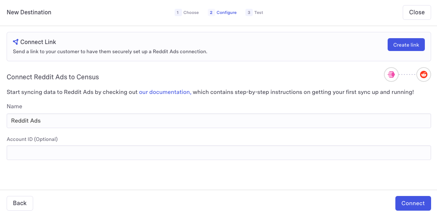Click the Account ID (Optional) label

[32, 139]
